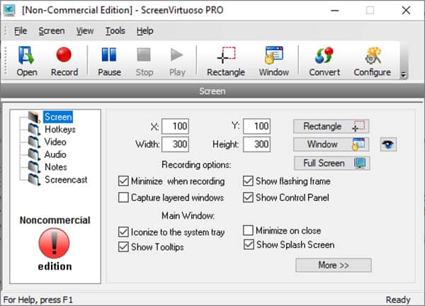The width and height of the screenshot is (425, 306).
Task: Click the Width input field
Action: click(176, 144)
